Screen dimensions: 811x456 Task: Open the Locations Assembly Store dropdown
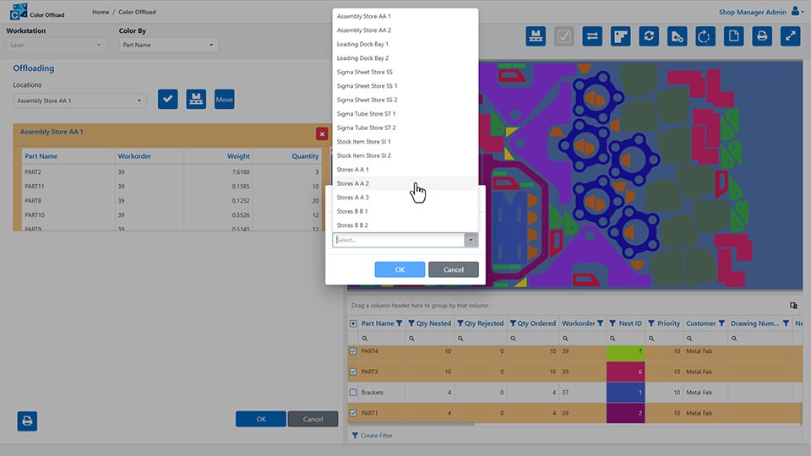tap(80, 100)
